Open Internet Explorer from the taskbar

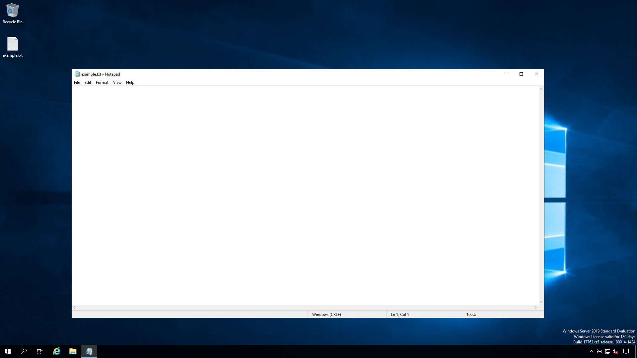click(56, 351)
